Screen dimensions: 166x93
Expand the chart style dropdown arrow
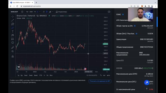53,12
